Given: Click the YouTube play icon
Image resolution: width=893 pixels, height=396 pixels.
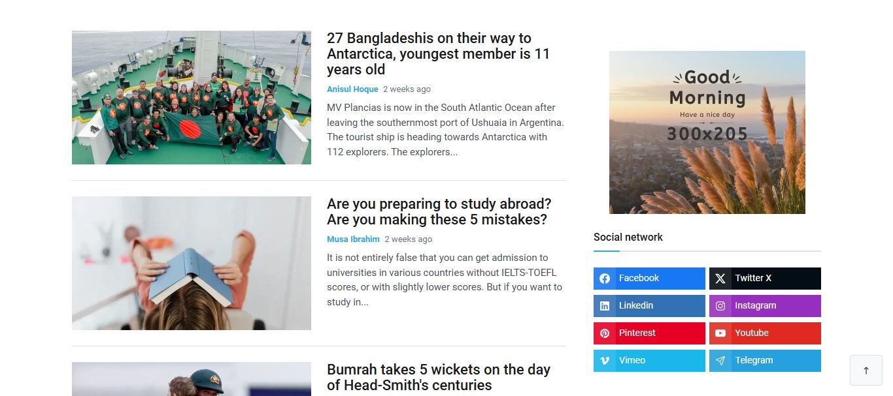Looking at the screenshot, I should coord(720,333).
